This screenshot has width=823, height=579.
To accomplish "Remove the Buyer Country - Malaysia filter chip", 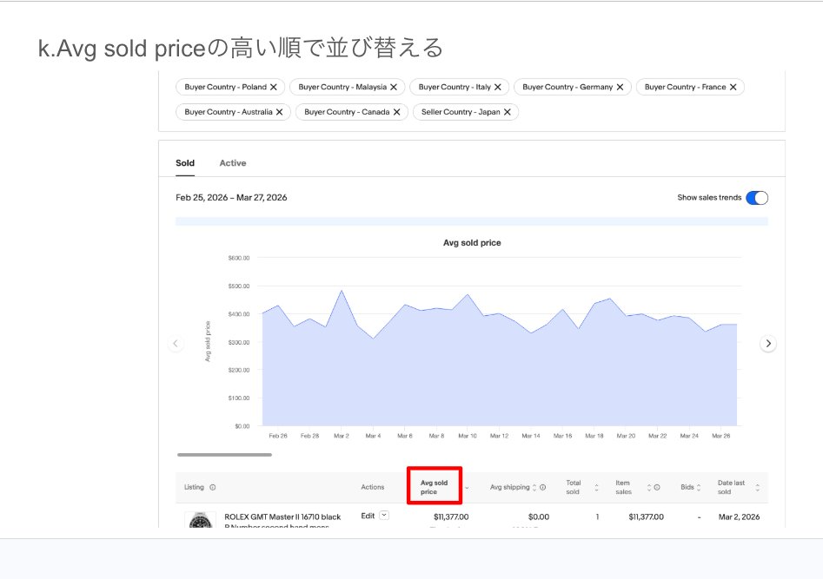I will [393, 87].
